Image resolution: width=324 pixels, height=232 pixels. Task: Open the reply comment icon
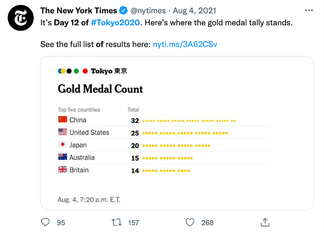(45, 222)
